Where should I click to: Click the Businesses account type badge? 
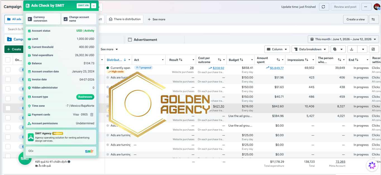click(x=85, y=97)
